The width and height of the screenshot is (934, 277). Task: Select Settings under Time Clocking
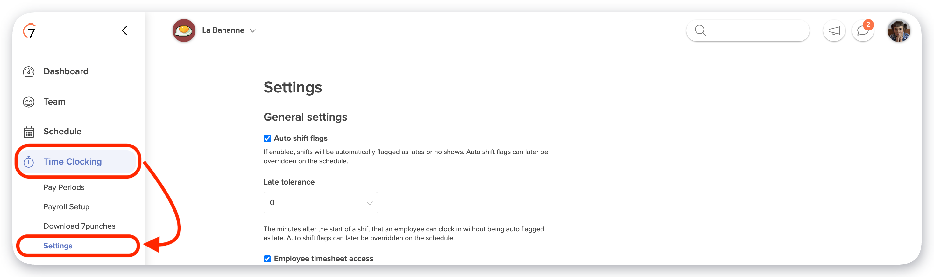pos(58,246)
